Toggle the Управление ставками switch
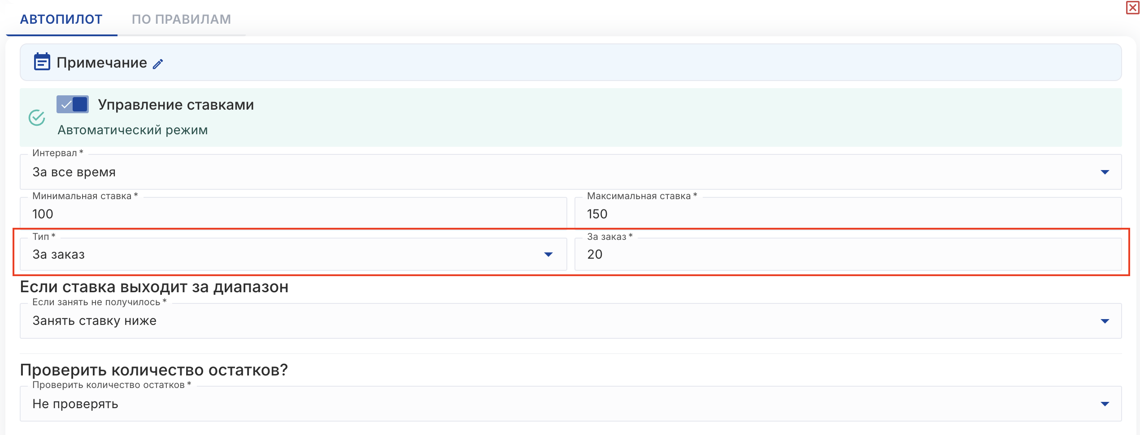 pyautogui.click(x=73, y=105)
